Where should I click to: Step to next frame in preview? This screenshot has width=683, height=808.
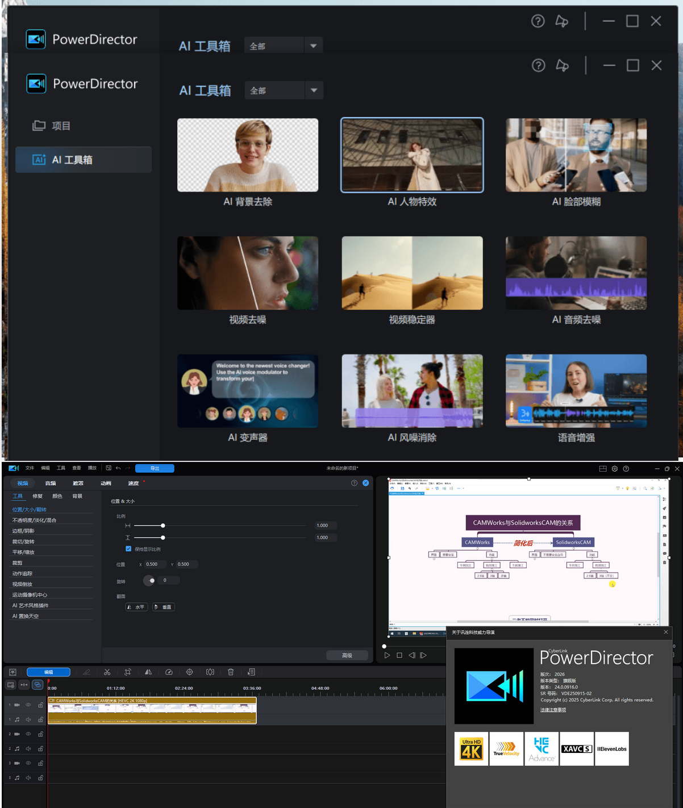coord(423,655)
